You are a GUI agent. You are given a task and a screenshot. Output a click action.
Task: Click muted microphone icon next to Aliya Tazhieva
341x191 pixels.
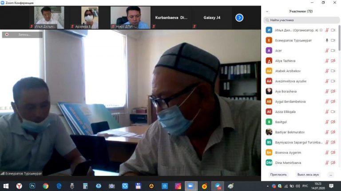click(x=327, y=61)
